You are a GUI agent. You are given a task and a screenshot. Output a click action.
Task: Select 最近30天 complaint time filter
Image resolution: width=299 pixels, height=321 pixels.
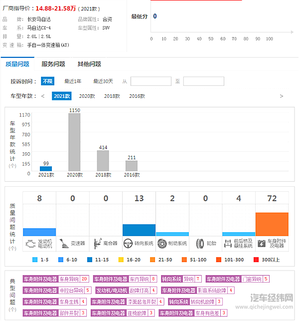pyautogui.click(x=103, y=81)
